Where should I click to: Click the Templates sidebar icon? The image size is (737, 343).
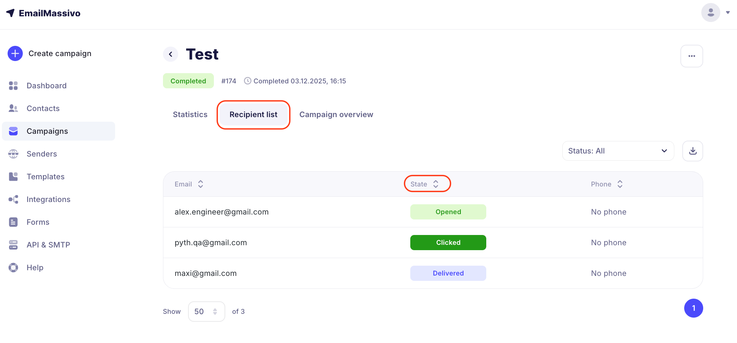[13, 177]
